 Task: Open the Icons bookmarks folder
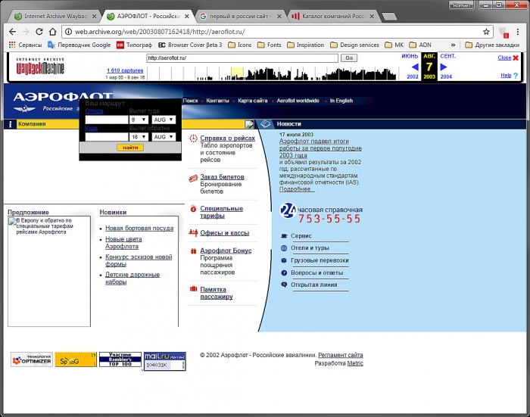pyautogui.click(x=240, y=45)
